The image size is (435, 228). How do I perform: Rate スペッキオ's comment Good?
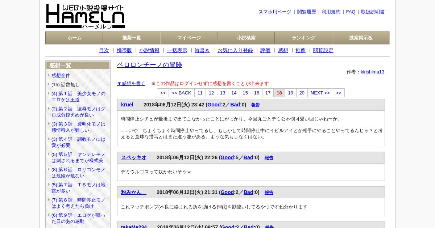[x=227, y=157]
